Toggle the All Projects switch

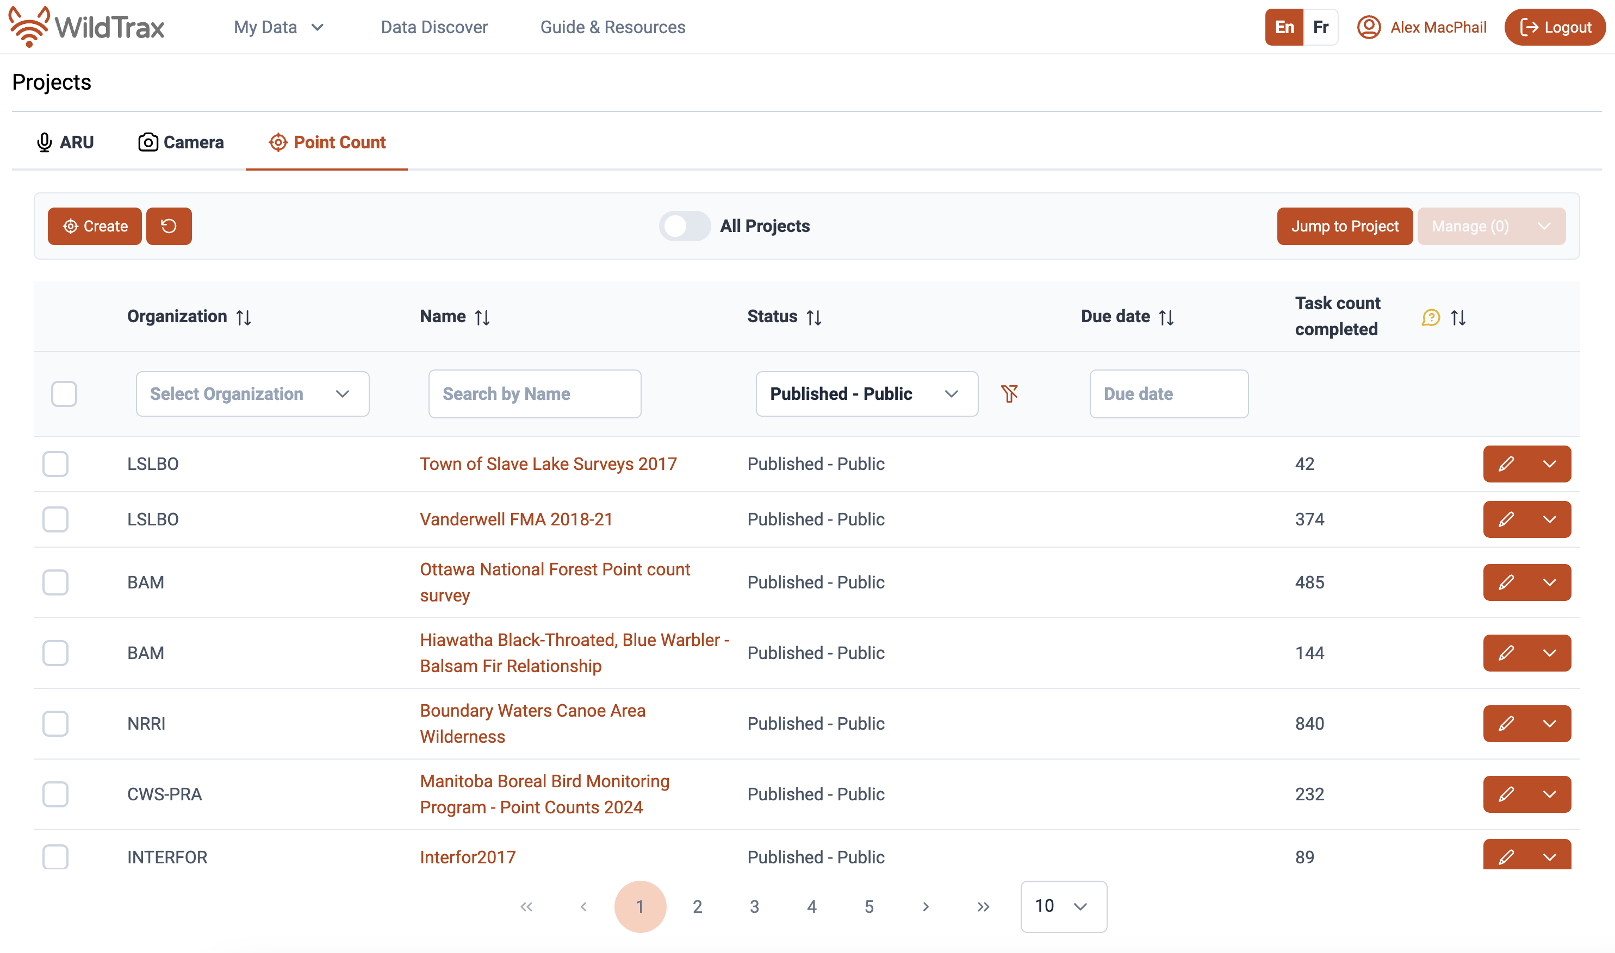click(x=685, y=226)
